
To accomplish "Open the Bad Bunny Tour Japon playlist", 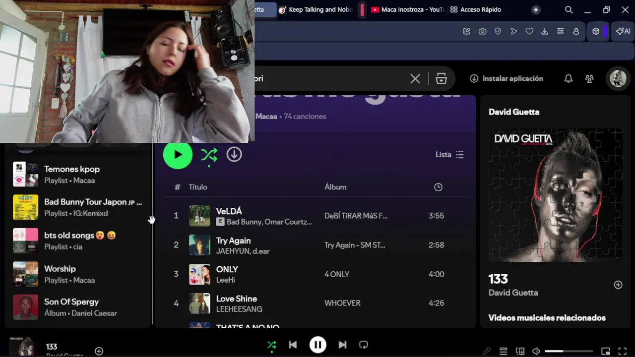I will tap(78, 207).
